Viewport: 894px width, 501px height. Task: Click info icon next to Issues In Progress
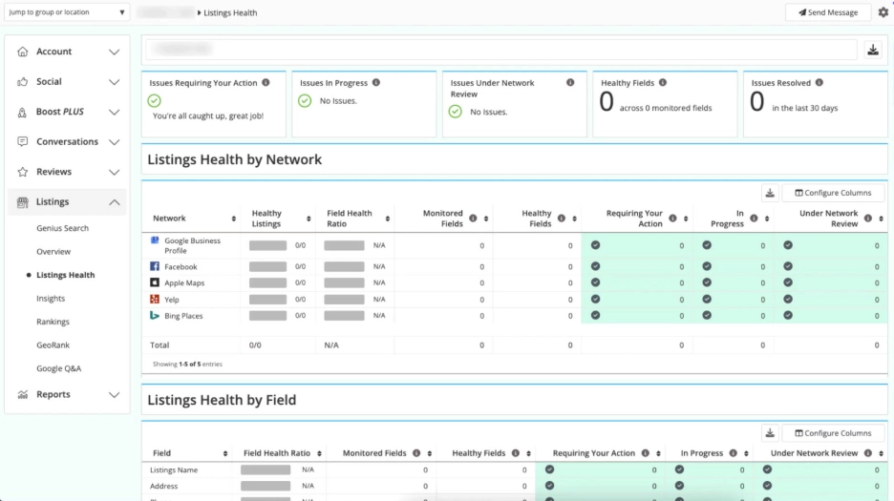pos(376,83)
